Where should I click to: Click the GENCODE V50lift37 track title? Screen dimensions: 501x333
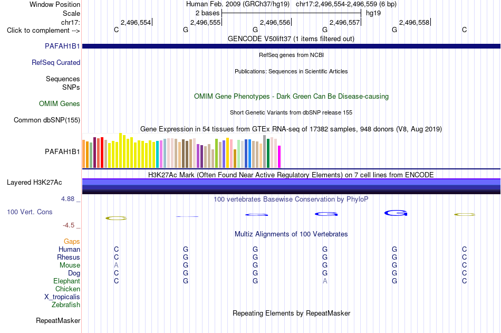pyautogui.click(x=291, y=39)
